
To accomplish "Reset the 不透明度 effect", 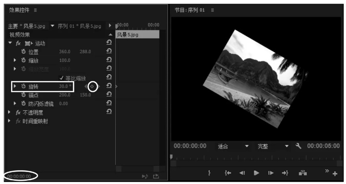I will coord(109,112).
